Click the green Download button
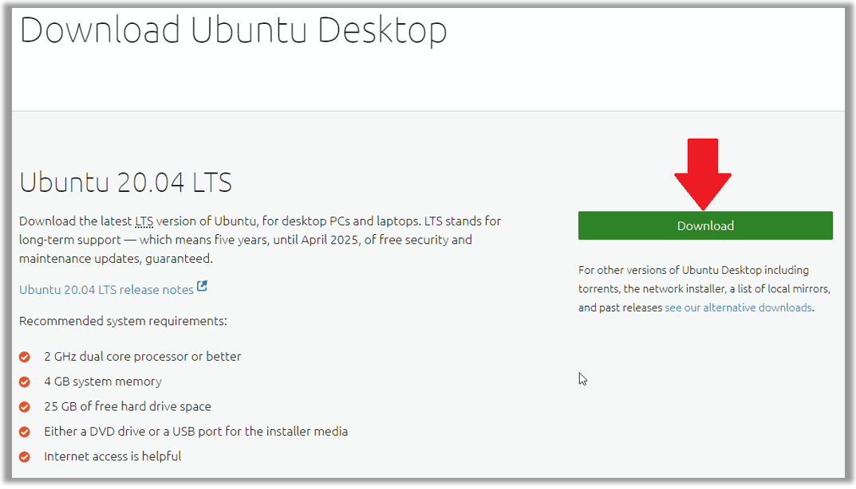This screenshot has height=489, width=856. coord(705,225)
